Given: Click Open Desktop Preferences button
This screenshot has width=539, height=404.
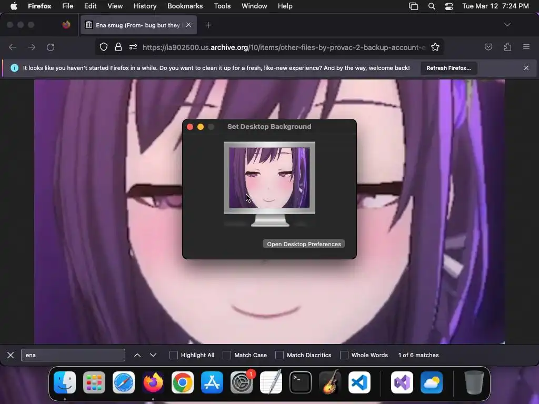Looking at the screenshot, I should coord(304,244).
